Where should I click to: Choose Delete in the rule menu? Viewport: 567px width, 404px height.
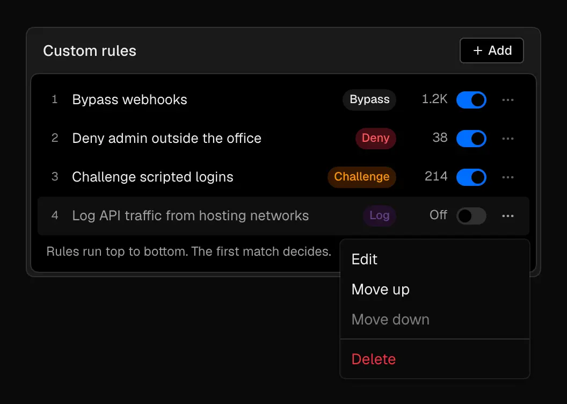pyautogui.click(x=435, y=359)
